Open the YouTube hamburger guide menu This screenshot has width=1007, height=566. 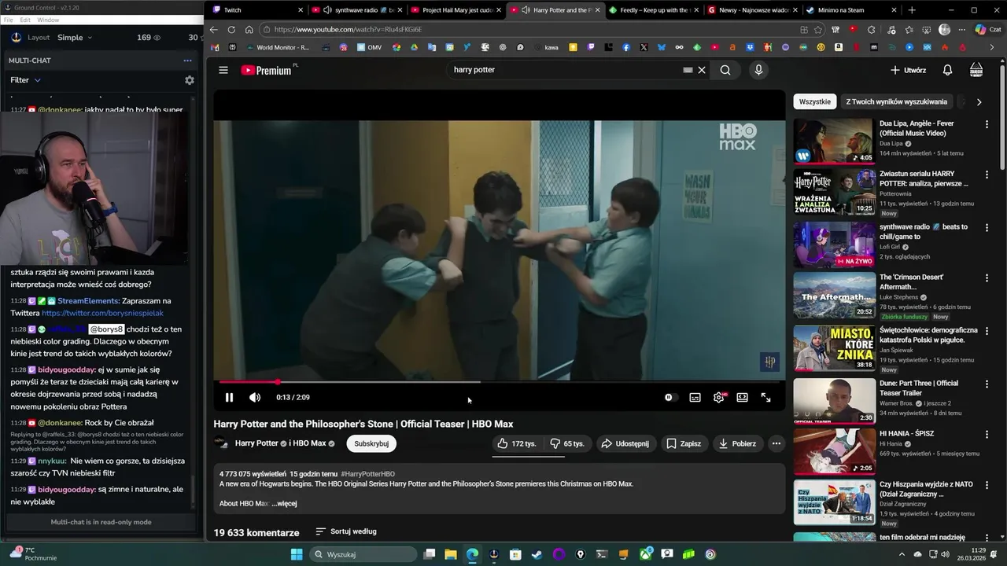(223, 70)
